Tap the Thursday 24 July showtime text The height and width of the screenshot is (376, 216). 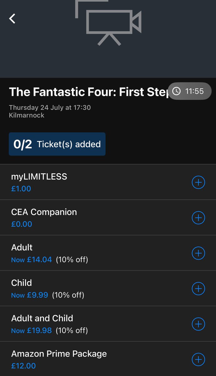pyautogui.click(x=50, y=107)
